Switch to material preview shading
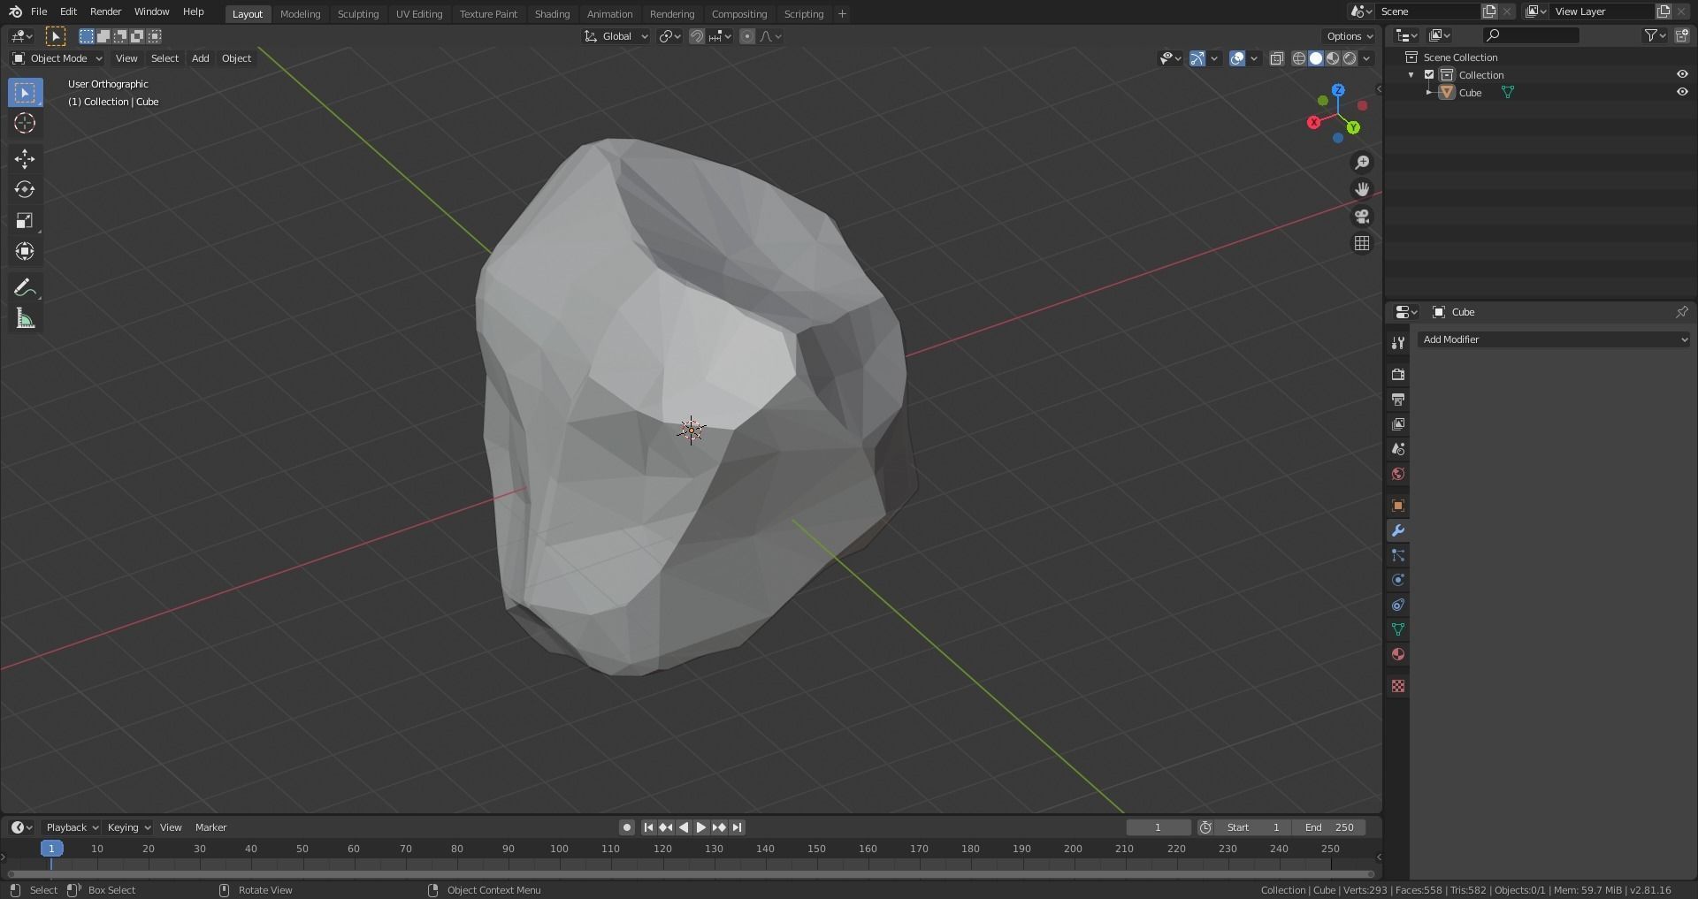This screenshot has width=1698, height=899. tap(1333, 58)
